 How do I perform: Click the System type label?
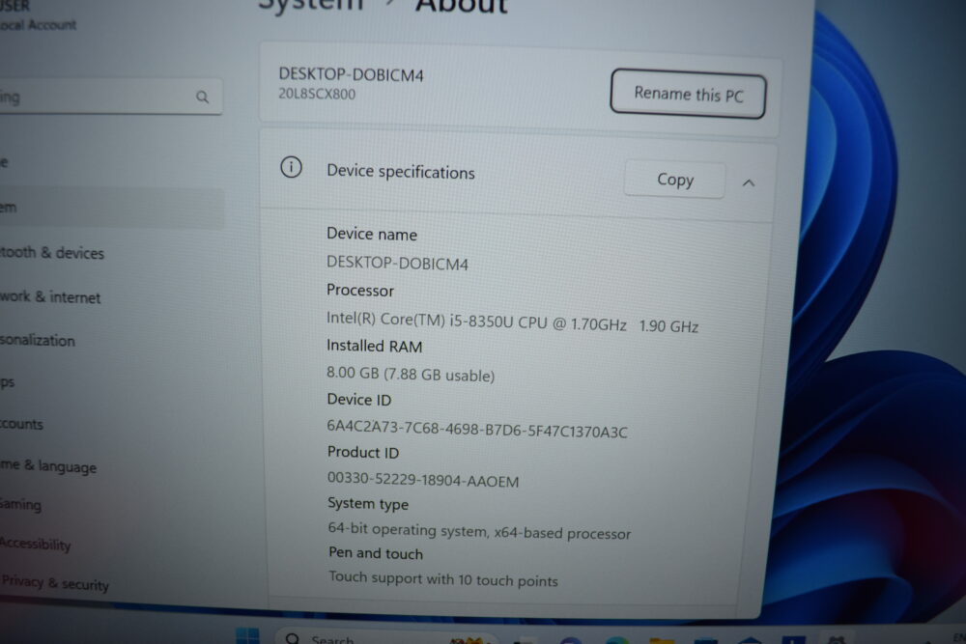tap(368, 504)
